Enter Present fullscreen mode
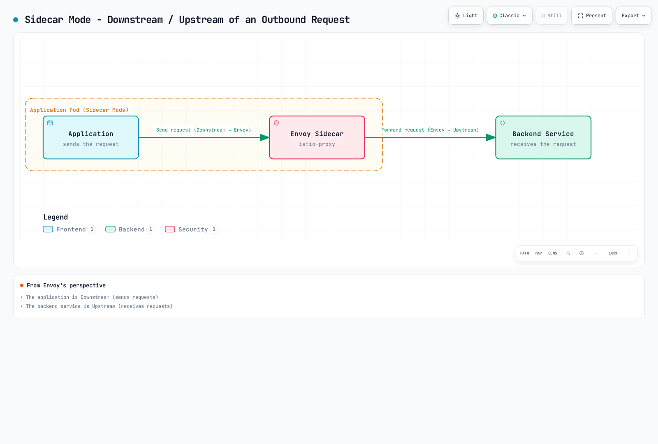 click(592, 16)
